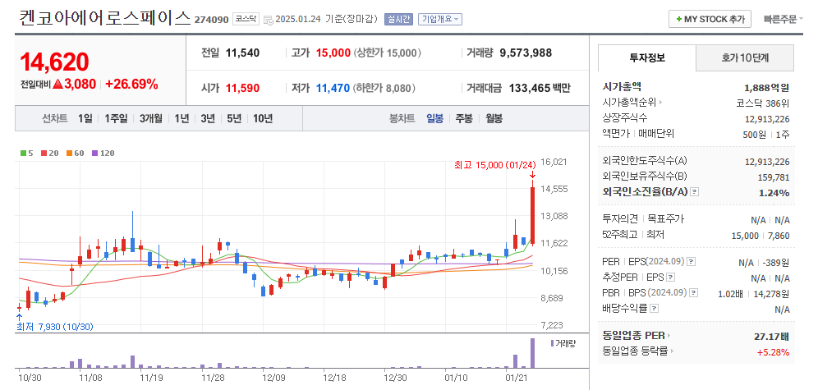This screenshot has width=818, height=390.
Task: Click the 시가총액 value 1,888억원
Action: [767, 87]
